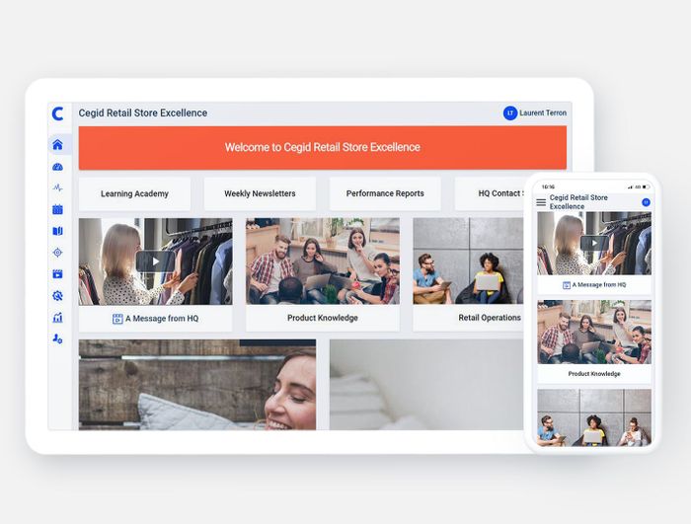Click the open book icon in sidebar
This screenshot has width=691, height=524.
pos(57,231)
